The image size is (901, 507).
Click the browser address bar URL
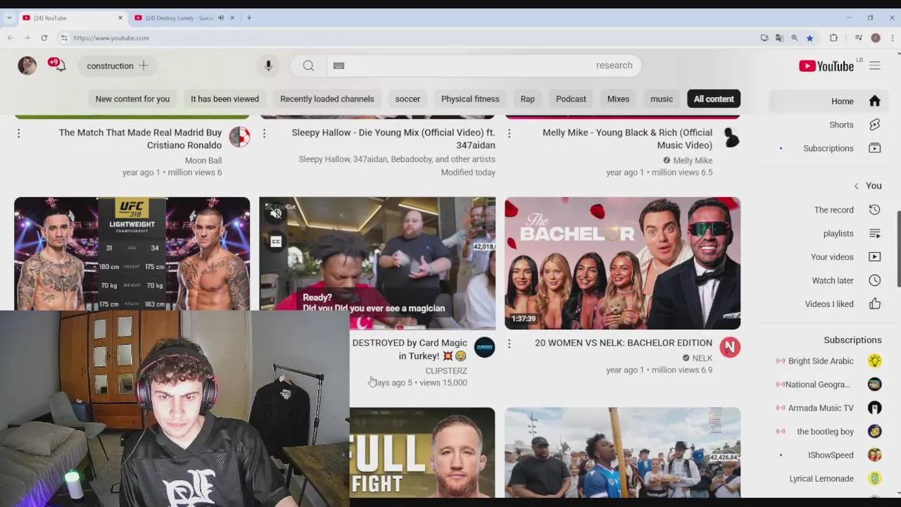pos(111,38)
